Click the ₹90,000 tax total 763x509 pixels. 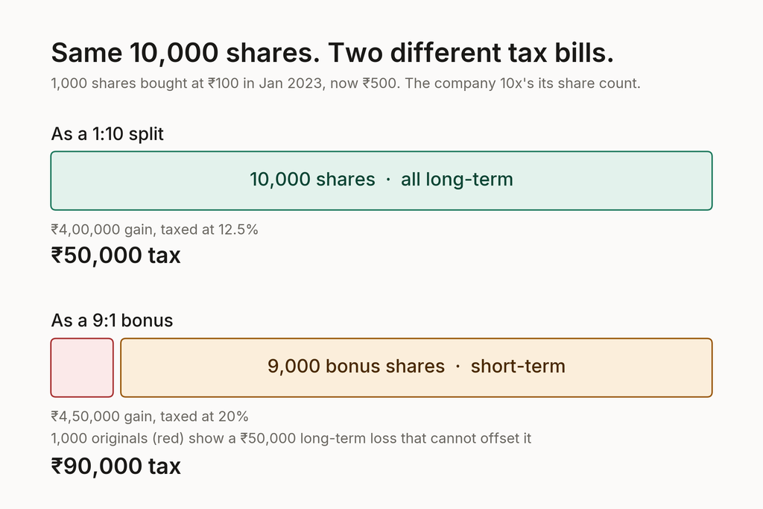pos(115,466)
